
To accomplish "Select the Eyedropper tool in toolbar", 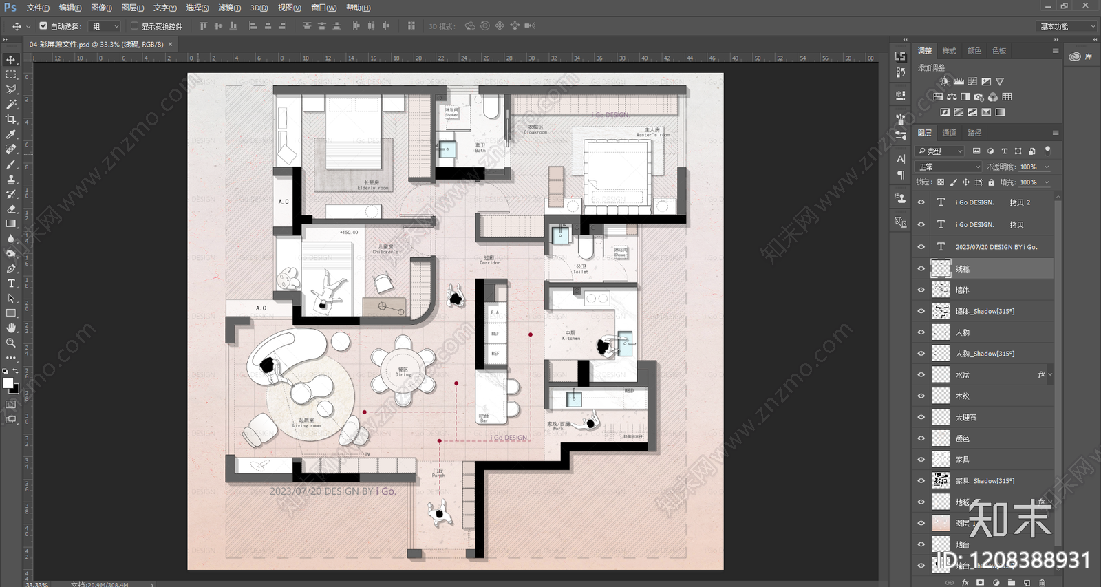I will [x=11, y=134].
